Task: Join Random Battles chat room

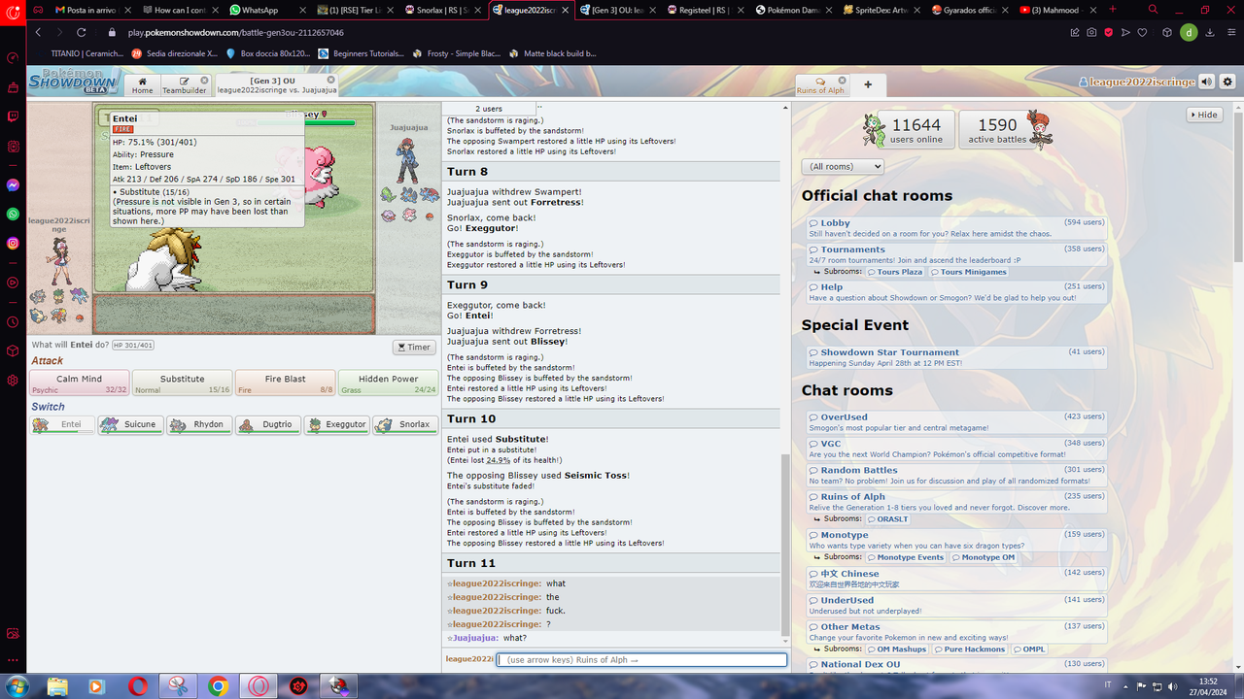Action: pos(957,475)
